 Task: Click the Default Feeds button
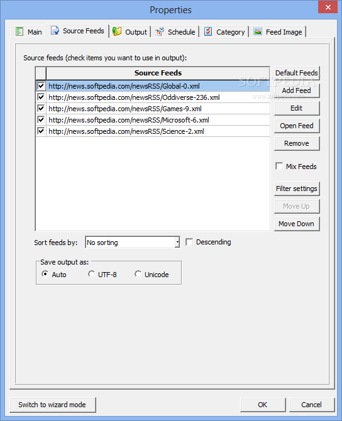pyautogui.click(x=297, y=73)
